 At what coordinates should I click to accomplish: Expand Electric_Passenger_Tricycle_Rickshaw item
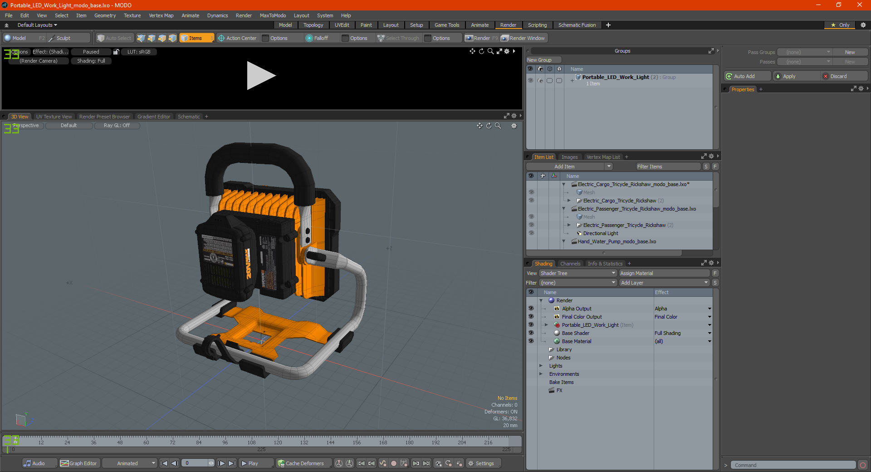(x=569, y=225)
